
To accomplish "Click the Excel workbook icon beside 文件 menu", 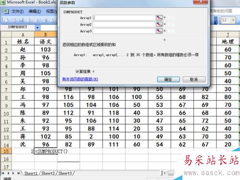I will click(6, 11).
